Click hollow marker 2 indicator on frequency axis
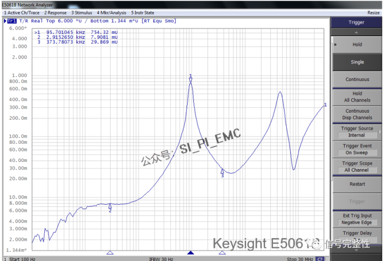383x261 pixels. pyautogui.click(x=110, y=252)
